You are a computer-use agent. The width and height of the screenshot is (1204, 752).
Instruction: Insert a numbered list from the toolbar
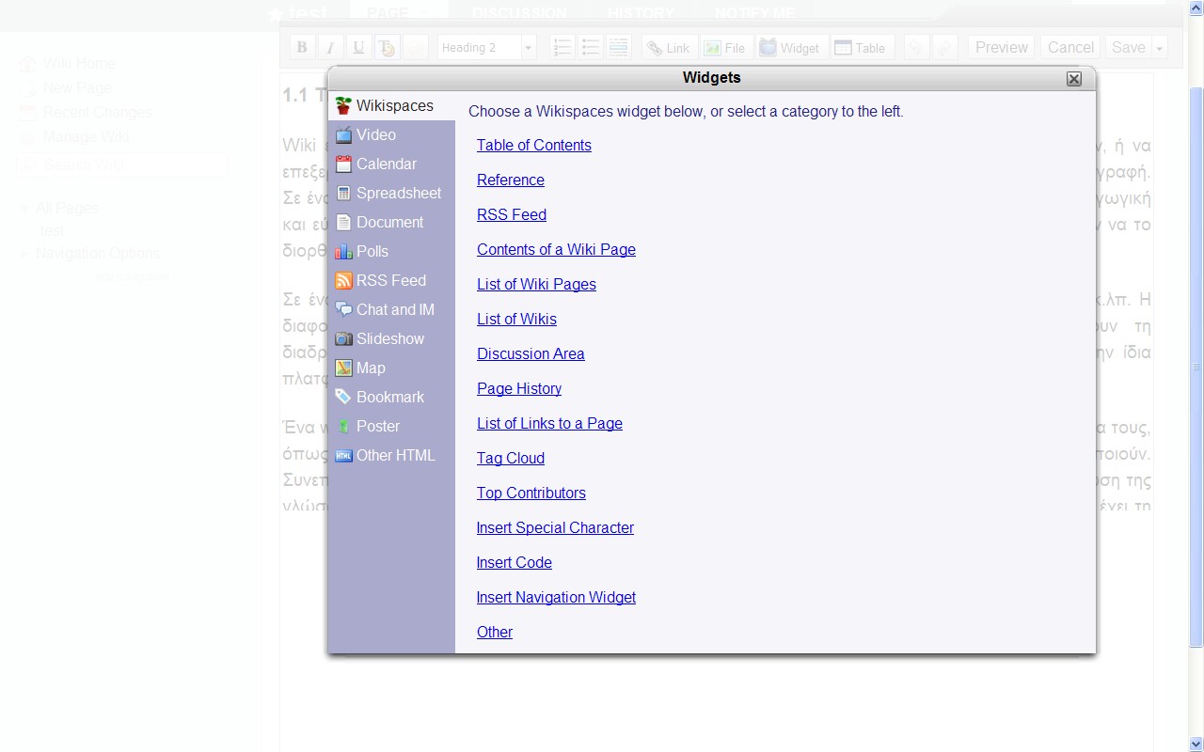click(562, 47)
